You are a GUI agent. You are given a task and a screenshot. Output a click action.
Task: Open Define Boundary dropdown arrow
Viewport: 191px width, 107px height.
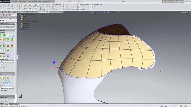(x=90, y=4)
